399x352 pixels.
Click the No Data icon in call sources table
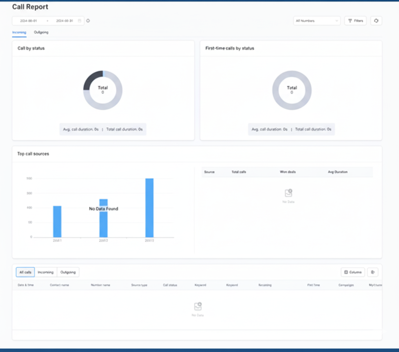click(x=289, y=193)
